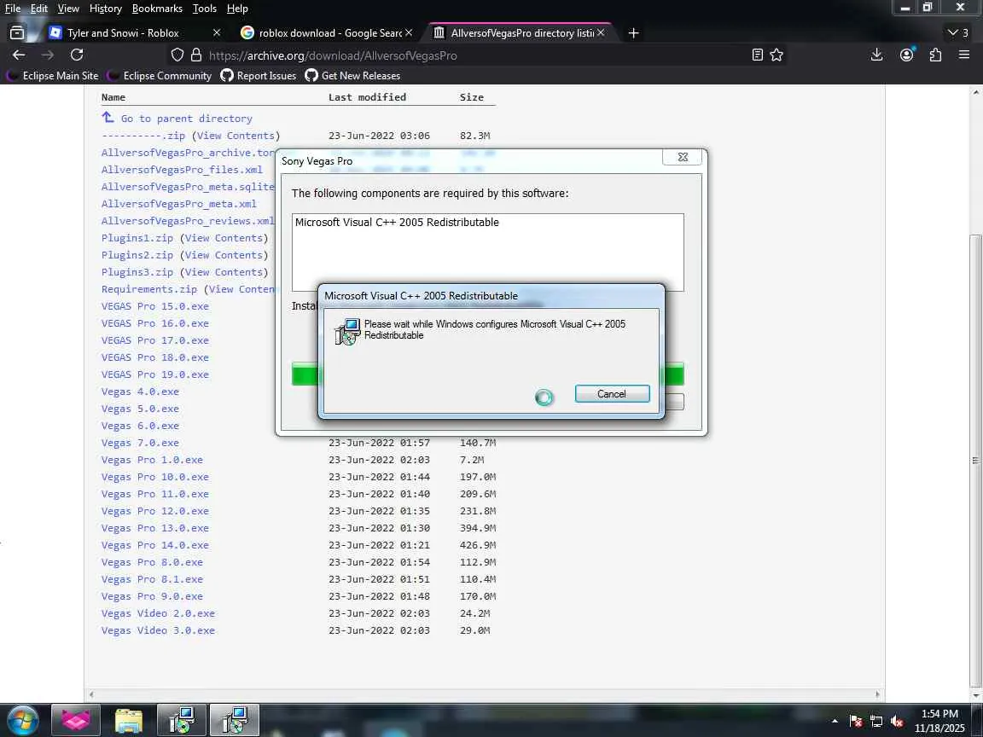This screenshot has width=983, height=737.
Task: Open a new browser tab
Action: pyautogui.click(x=633, y=32)
